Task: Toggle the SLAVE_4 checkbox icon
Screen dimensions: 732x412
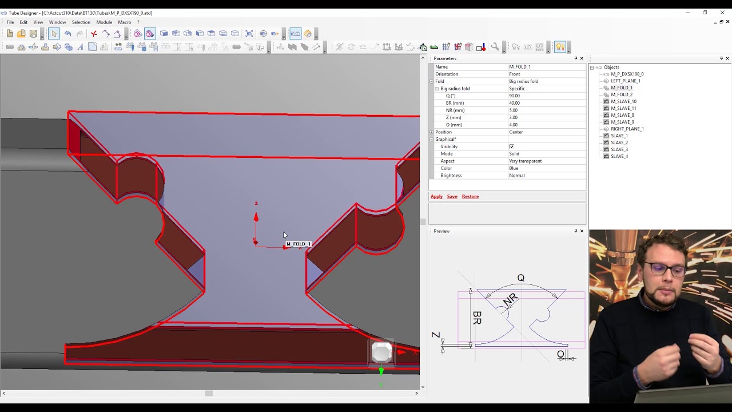Action: [606, 156]
